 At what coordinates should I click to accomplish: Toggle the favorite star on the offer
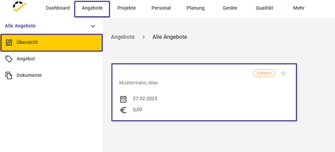pos(283,73)
